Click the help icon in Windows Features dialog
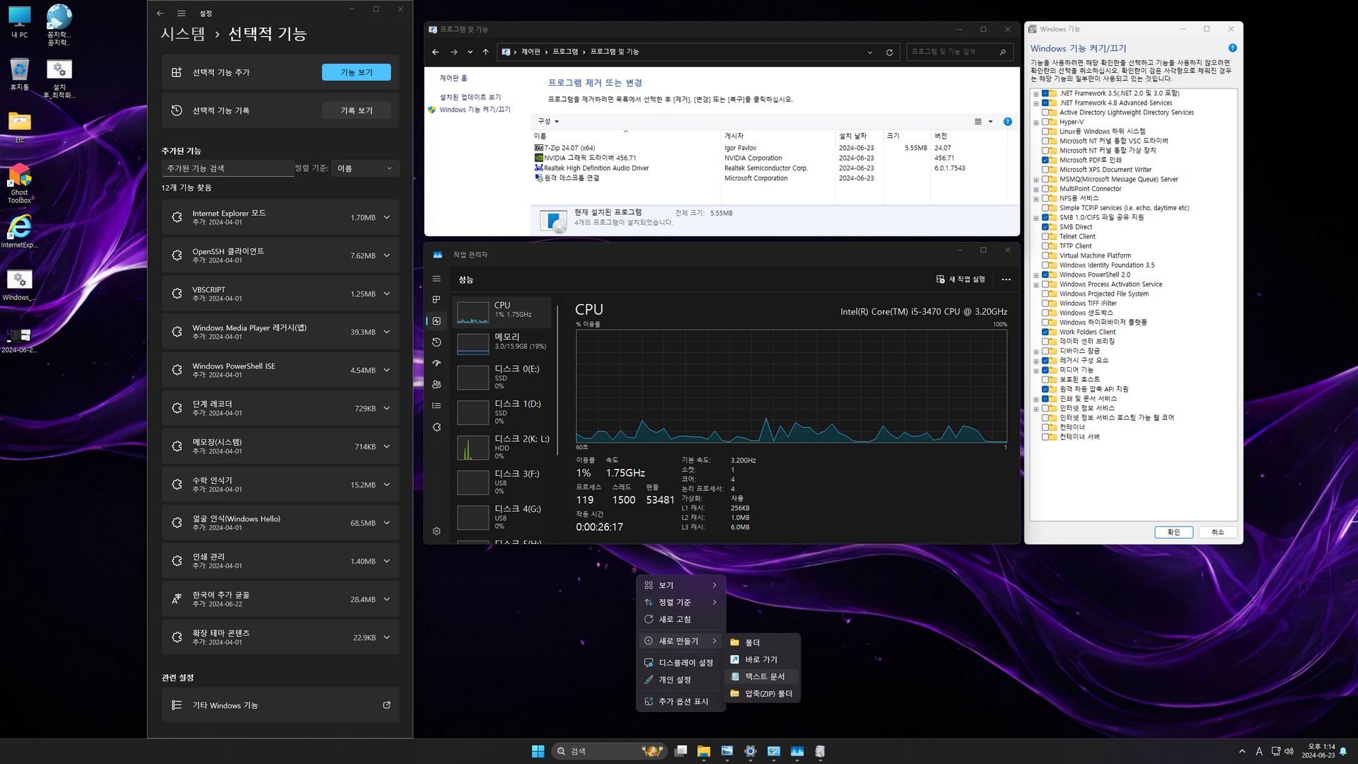 point(1232,48)
